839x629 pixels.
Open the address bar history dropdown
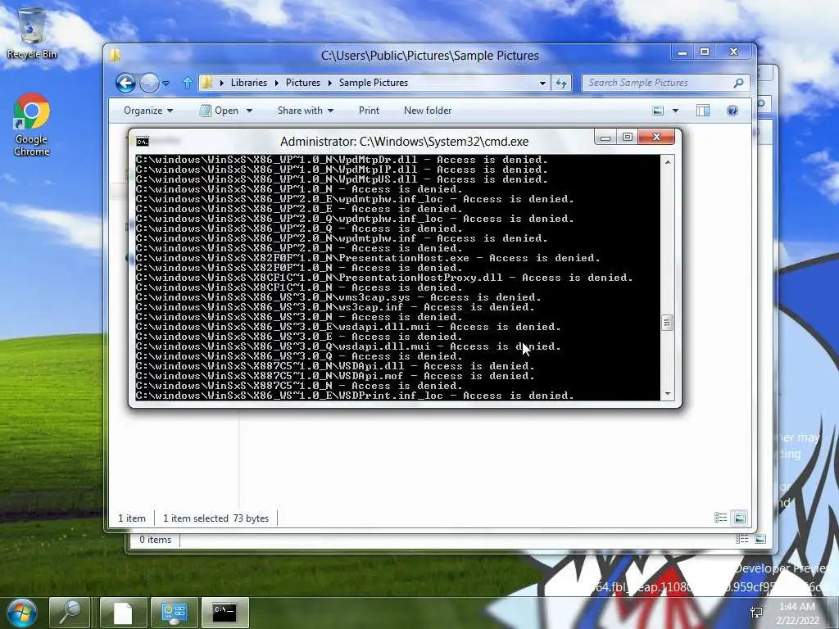(542, 83)
